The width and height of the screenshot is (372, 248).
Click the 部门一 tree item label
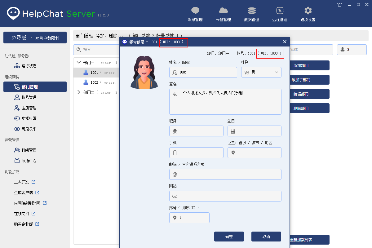point(89,63)
